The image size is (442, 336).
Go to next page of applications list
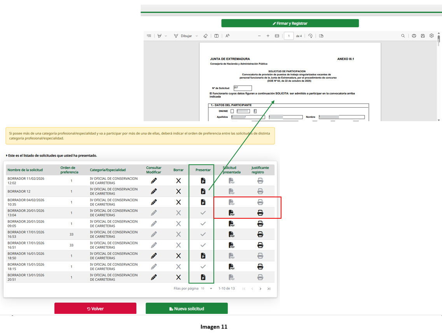[260, 289]
